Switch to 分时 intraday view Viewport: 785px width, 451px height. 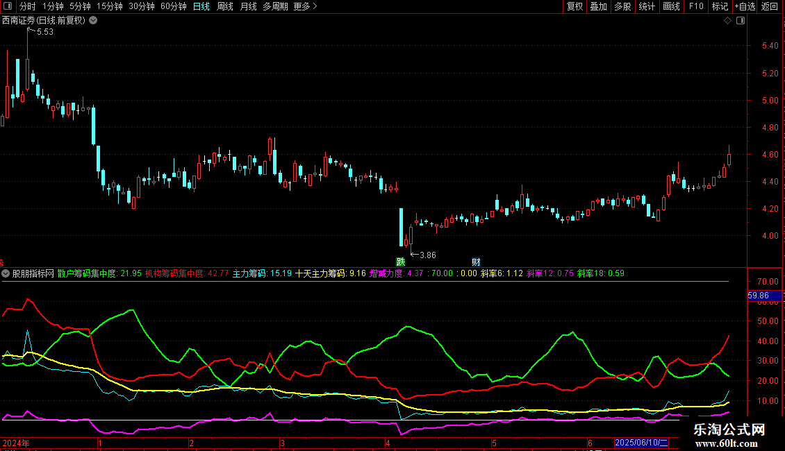click(x=28, y=6)
